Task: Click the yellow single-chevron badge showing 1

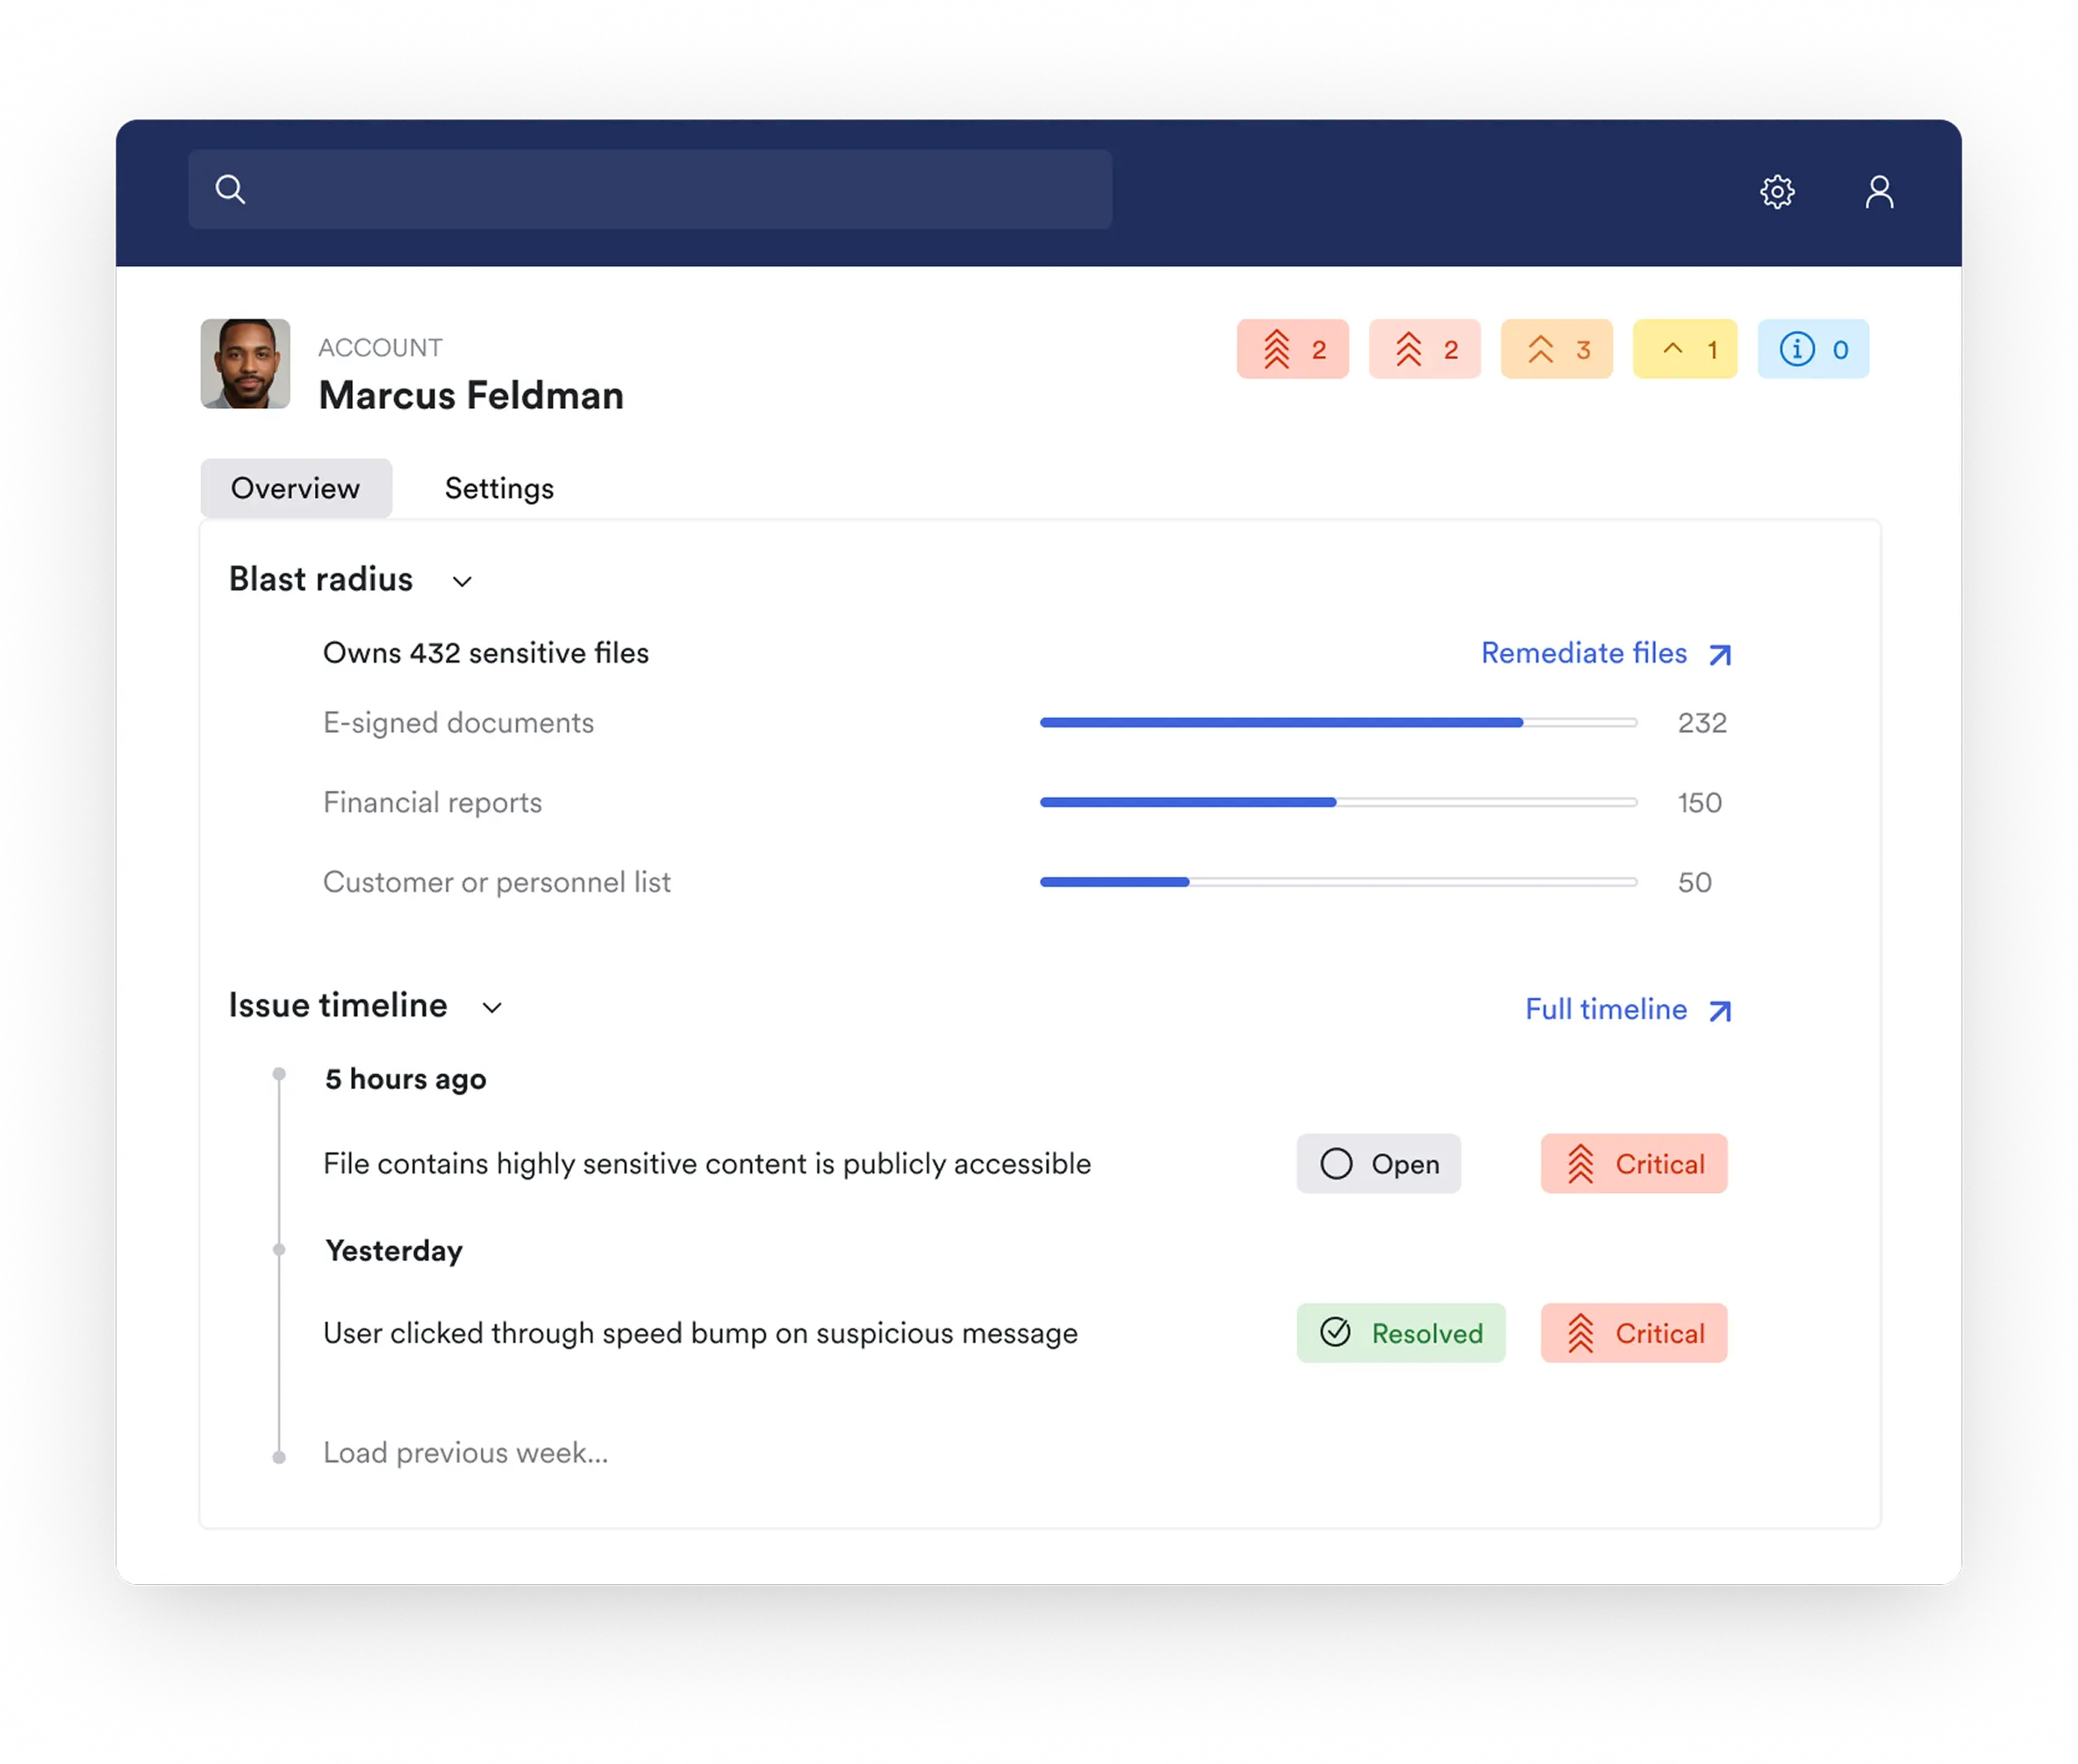Action: [x=1684, y=349]
